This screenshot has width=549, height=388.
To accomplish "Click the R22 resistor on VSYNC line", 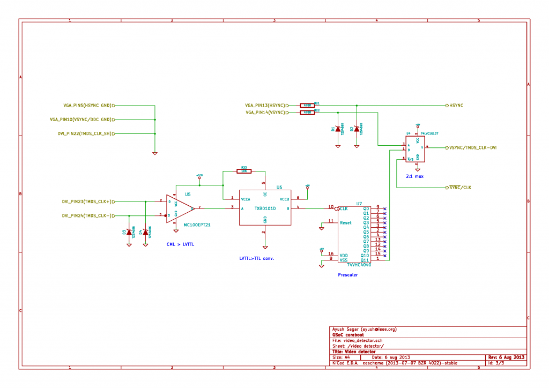I will pos(307,113).
